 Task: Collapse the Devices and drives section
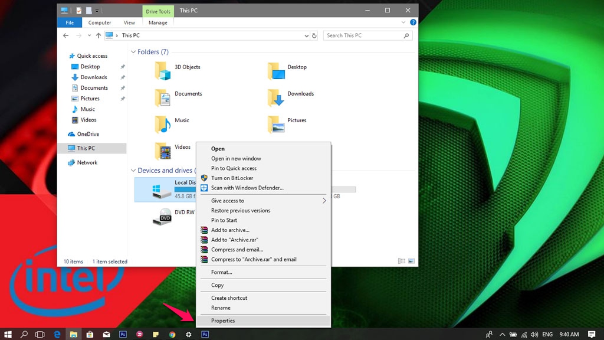(x=133, y=171)
